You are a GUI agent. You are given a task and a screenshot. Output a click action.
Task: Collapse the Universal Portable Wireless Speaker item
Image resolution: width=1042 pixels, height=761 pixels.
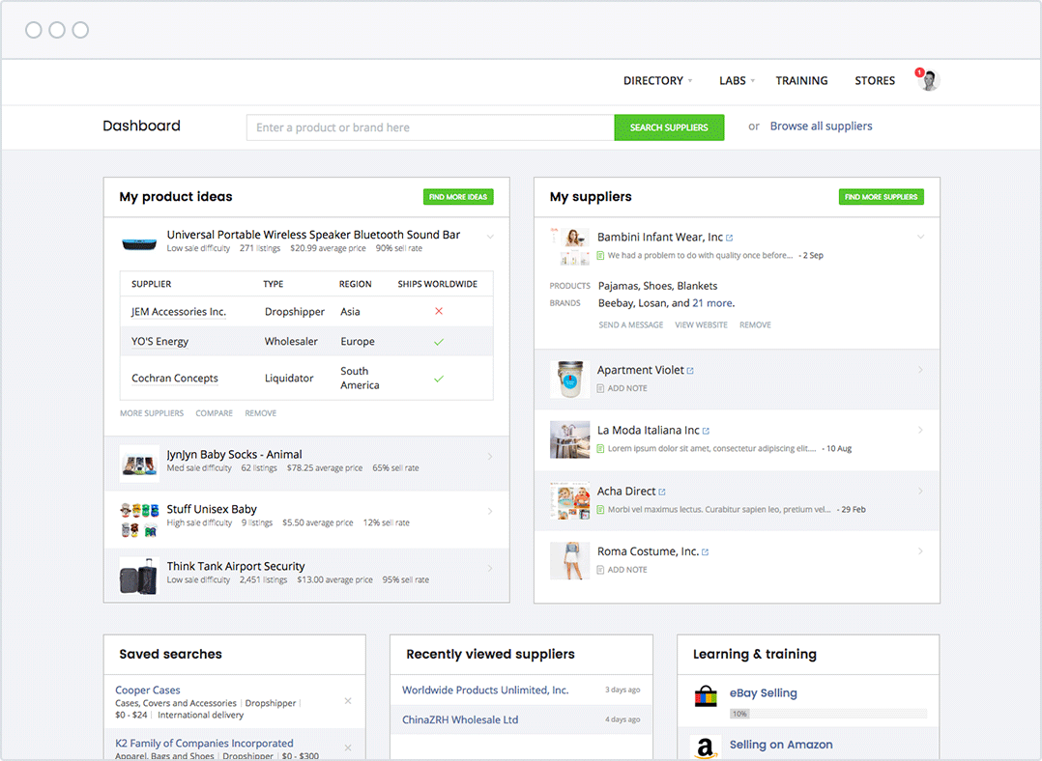point(490,237)
